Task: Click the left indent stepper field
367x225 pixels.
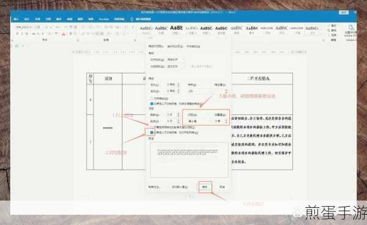Action: (173, 84)
